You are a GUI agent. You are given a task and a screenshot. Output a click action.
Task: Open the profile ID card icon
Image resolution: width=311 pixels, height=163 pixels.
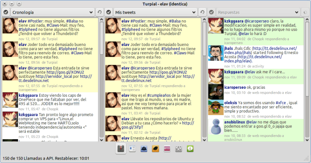pyautogui.click(x=133, y=149)
